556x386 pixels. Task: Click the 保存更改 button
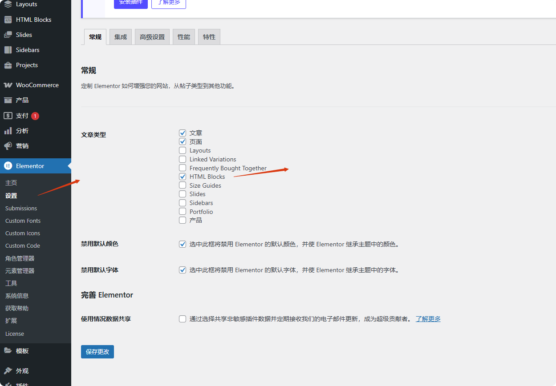tap(97, 352)
